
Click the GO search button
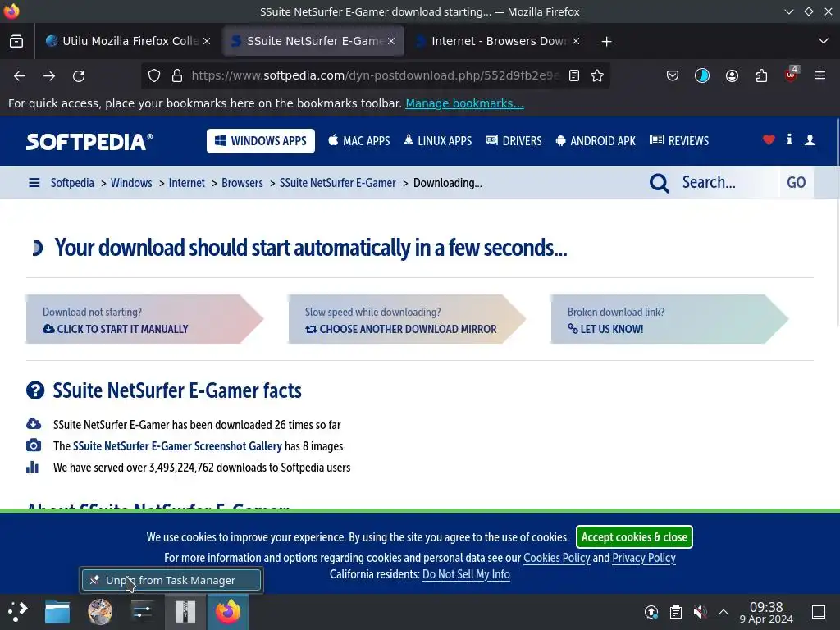pos(796,183)
